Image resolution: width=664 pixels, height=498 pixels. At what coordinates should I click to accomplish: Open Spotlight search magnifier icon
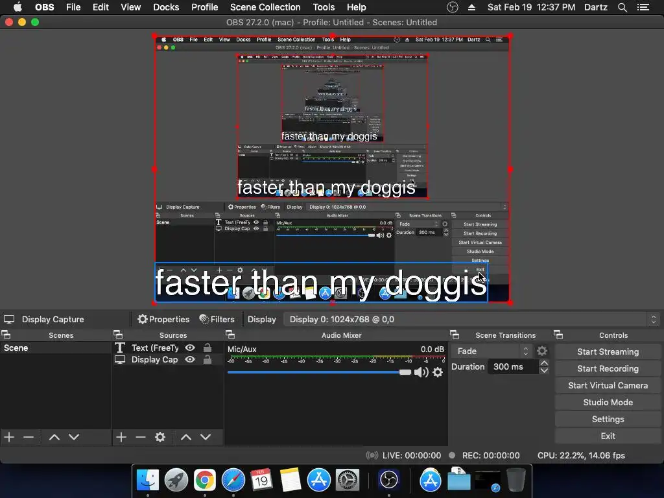point(622,7)
